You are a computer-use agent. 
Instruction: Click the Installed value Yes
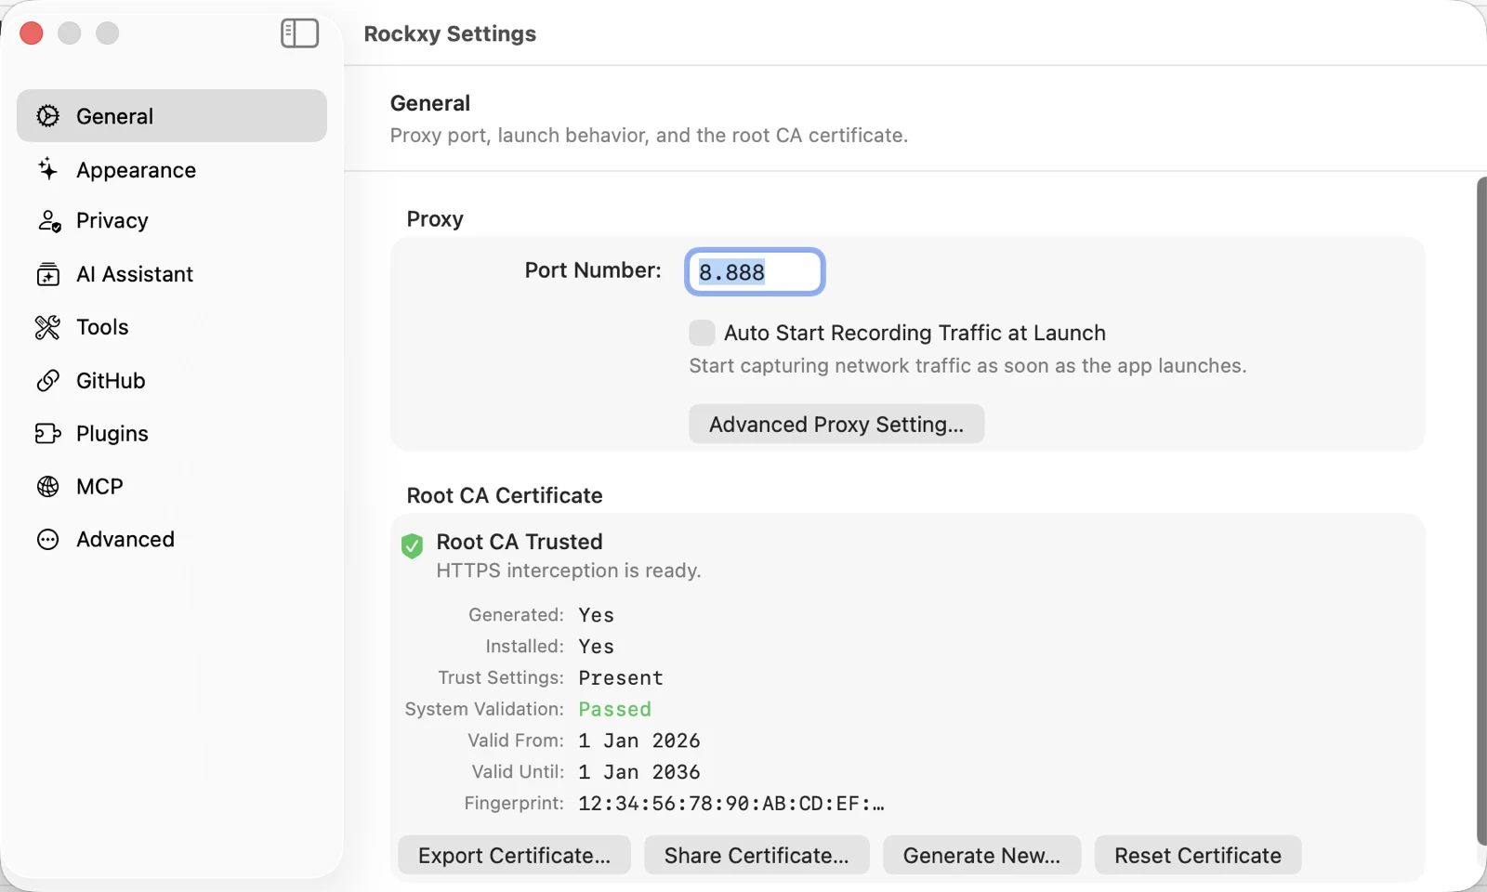[597, 647]
